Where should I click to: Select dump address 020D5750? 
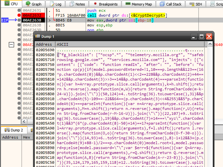tap(45, 65)
